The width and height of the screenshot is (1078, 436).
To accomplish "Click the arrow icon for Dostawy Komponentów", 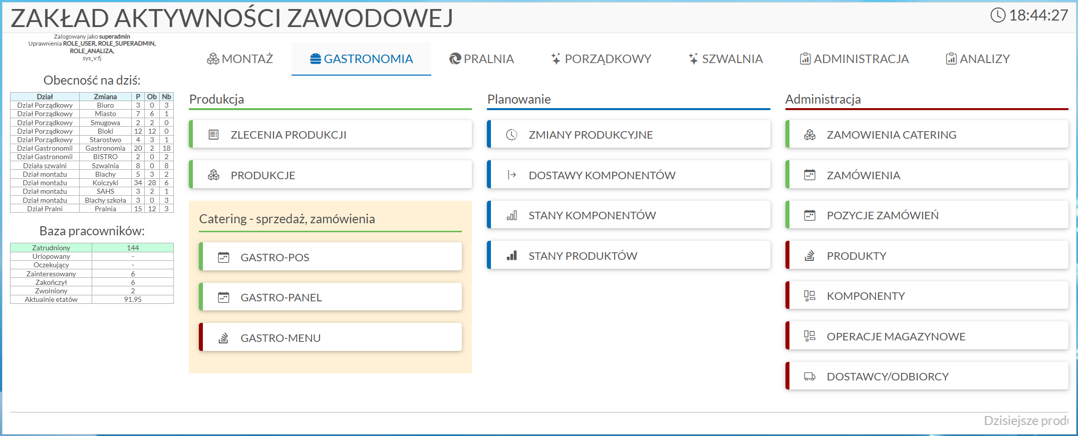I will tap(511, 175).
